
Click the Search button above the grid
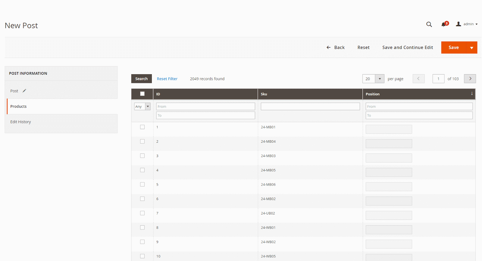141,79
